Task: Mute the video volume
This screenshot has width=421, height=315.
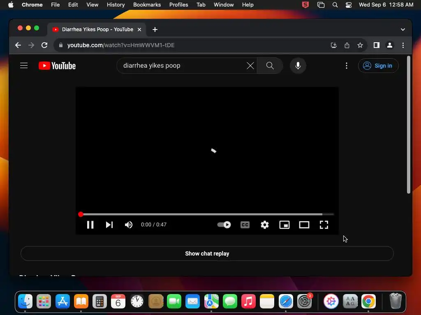Action: [129, 225]
